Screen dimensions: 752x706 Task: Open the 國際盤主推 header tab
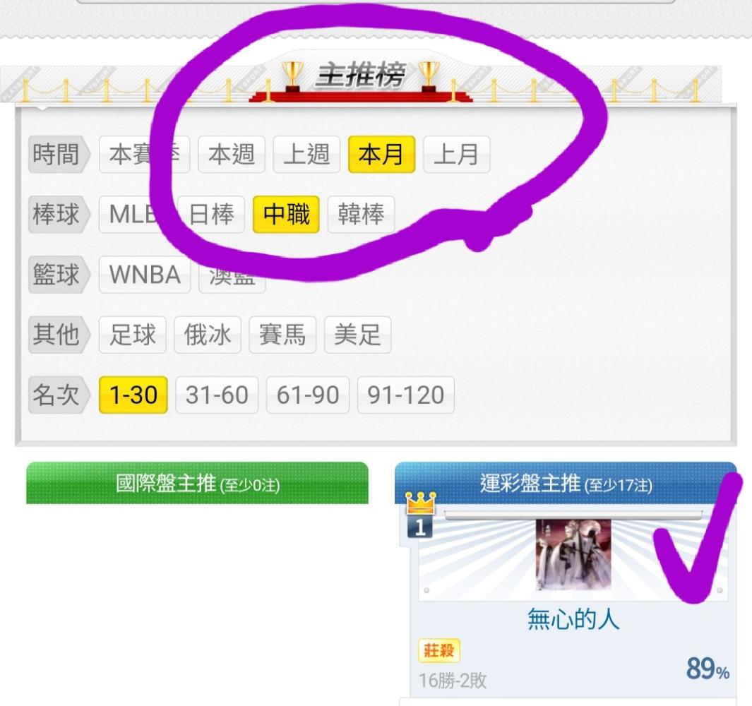[x=197, y=483]
